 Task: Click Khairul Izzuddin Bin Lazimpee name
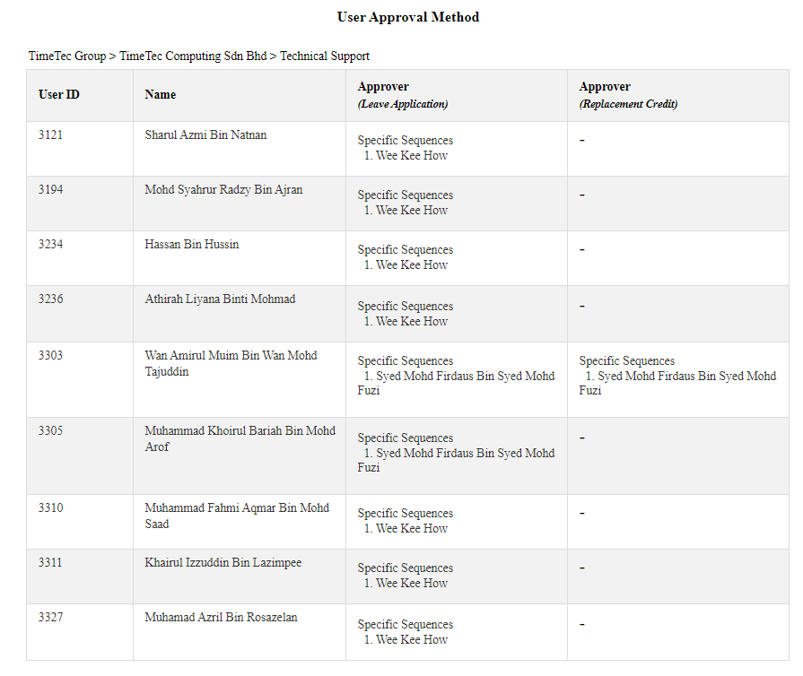click(223, 562)
